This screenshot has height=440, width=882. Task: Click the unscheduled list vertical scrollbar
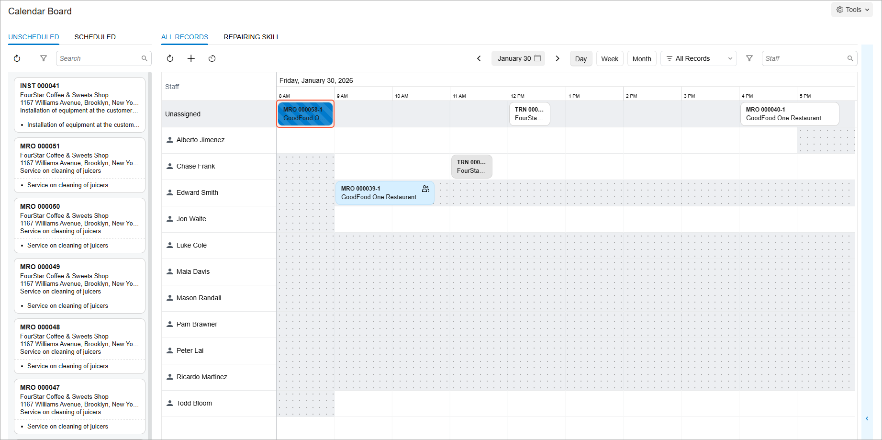pos(150,255)
